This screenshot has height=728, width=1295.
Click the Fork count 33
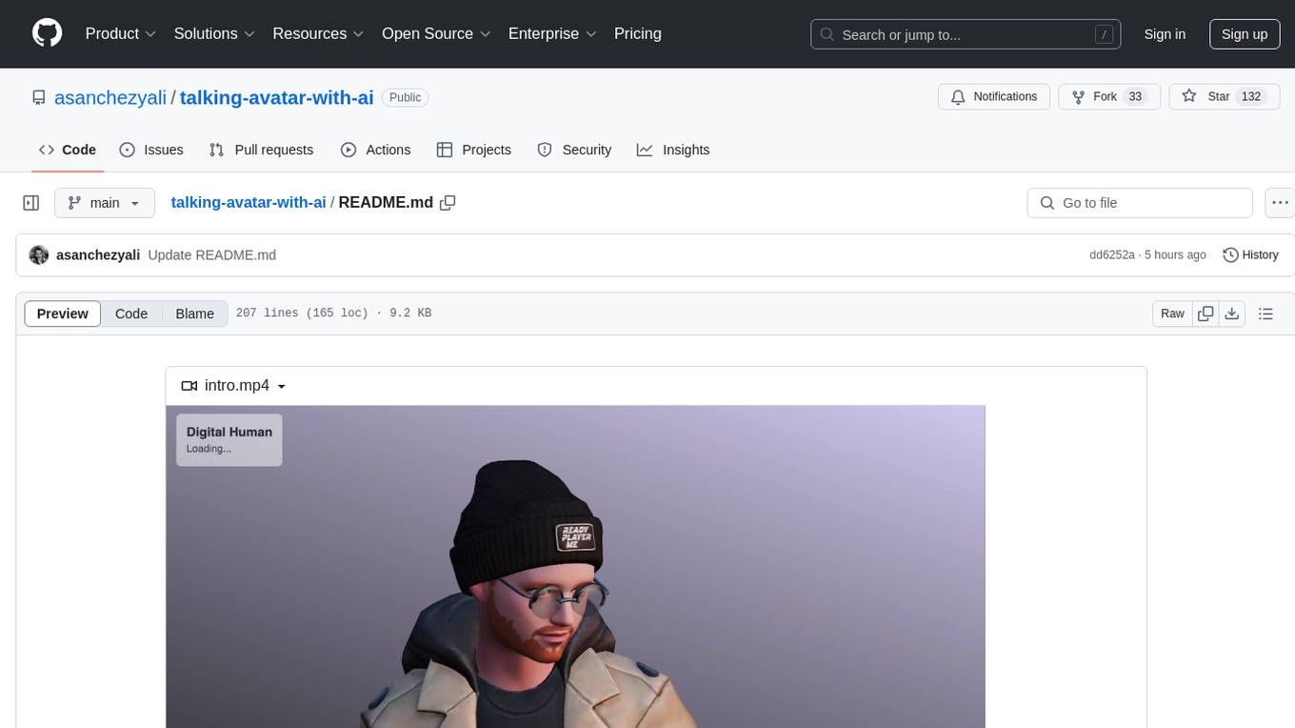1134,97
